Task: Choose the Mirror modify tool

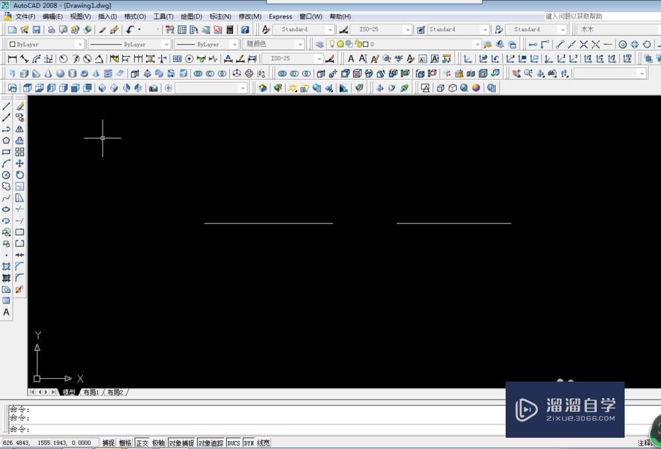Action: tap(19, 128)
